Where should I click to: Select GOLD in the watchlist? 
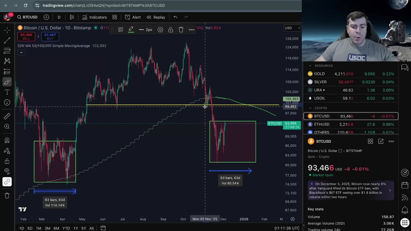coord(351,74)
